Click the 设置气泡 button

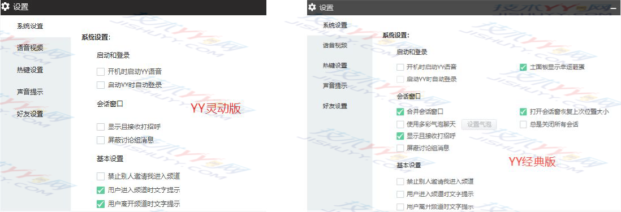pos(479,124)
